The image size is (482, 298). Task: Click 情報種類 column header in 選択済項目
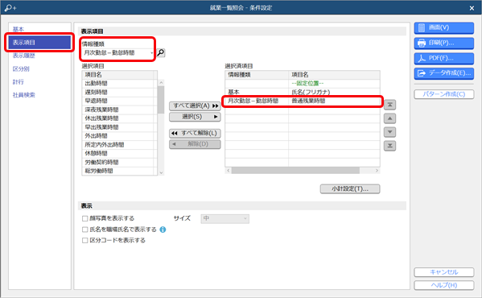click(x=257, y=75)
